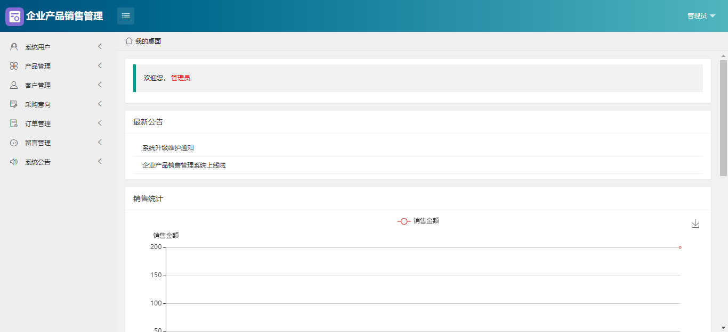Expand the 客户管理 chevron
Viewport: 728px width, 332px height.
click(100, 85)
